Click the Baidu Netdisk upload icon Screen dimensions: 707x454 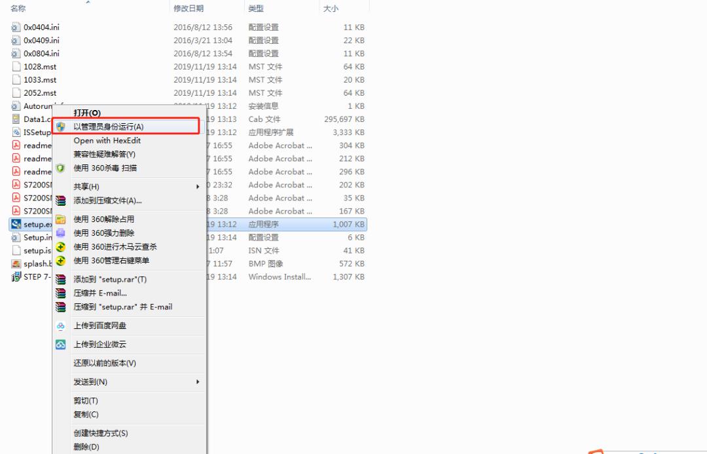click(x=60, y=326)
